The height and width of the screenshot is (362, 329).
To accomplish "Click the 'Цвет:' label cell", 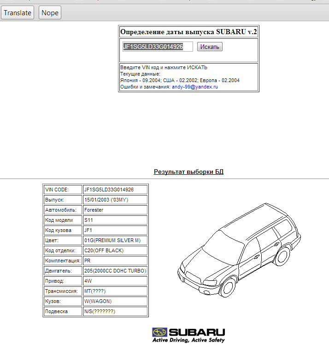I will pyautogui.click(x=63, y=240).
